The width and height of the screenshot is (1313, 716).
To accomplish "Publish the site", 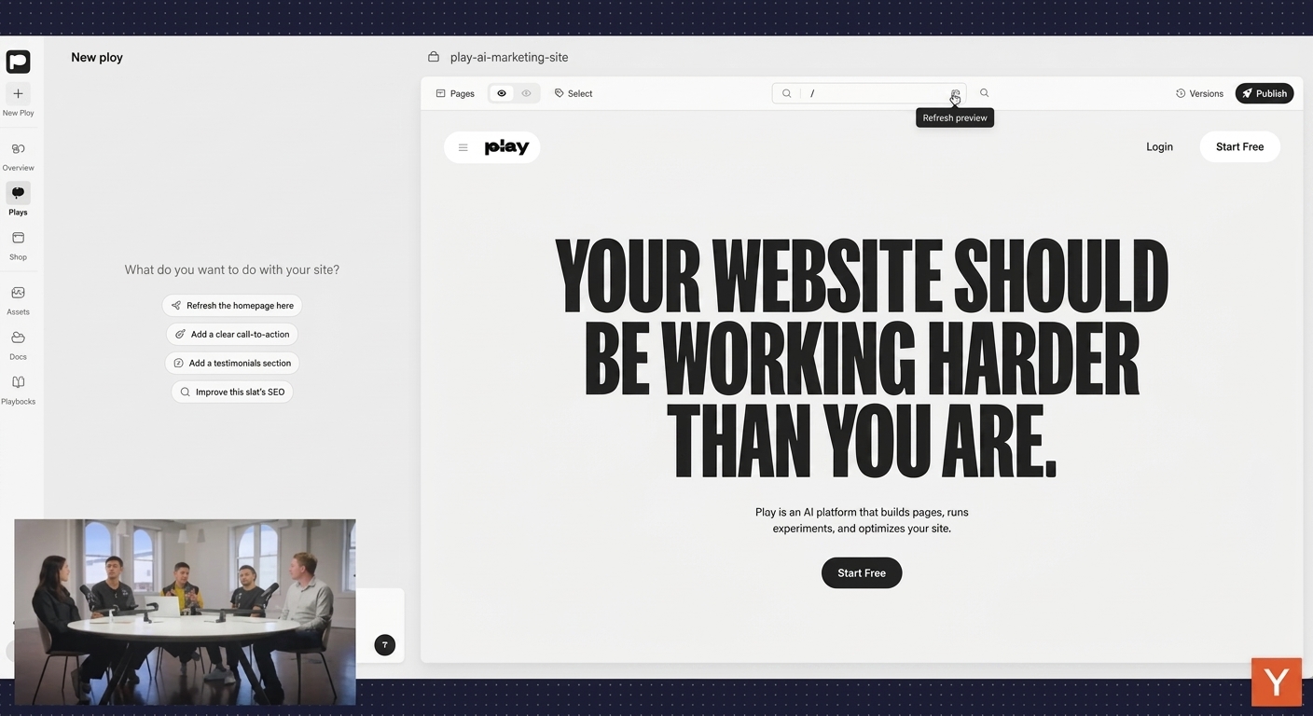I will [1265, 93].
